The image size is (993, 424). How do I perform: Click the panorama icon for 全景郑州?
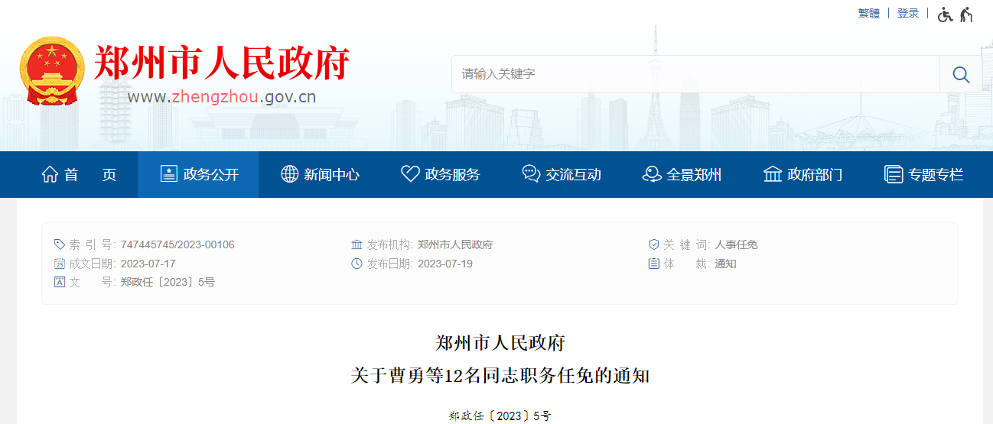point(652,174)
